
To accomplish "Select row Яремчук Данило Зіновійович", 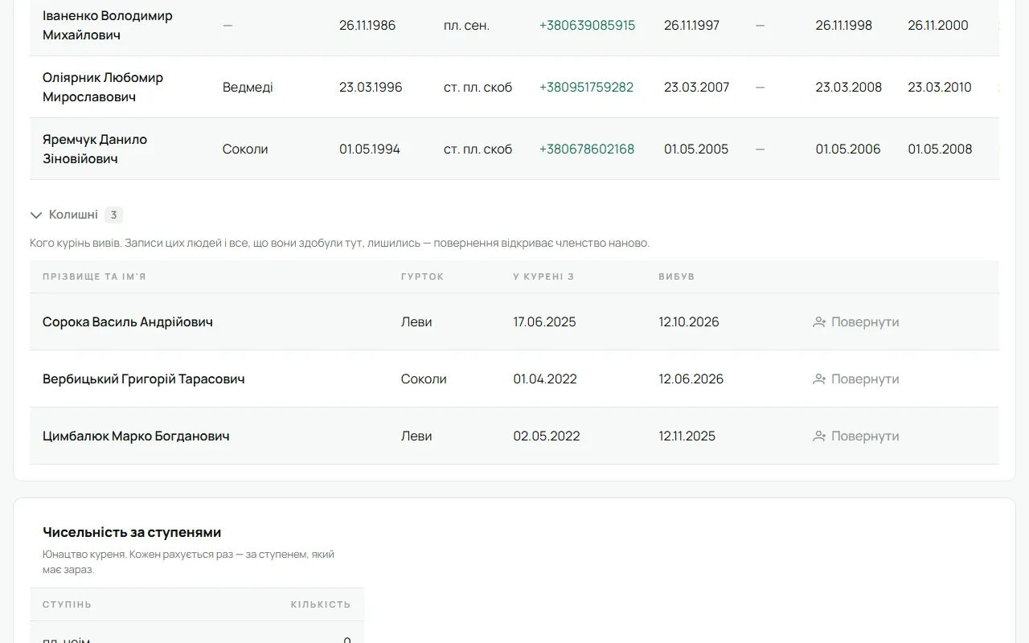I will [514, 149].
